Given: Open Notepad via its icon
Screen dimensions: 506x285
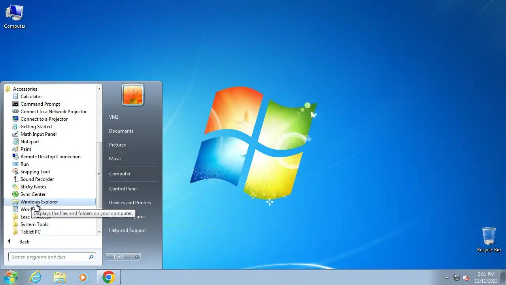Looking at the screenshot, I should pyautogui.click(x=15, y=142).
